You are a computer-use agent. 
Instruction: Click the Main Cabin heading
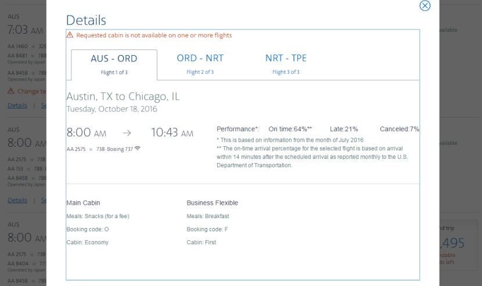tap(83, 203)
